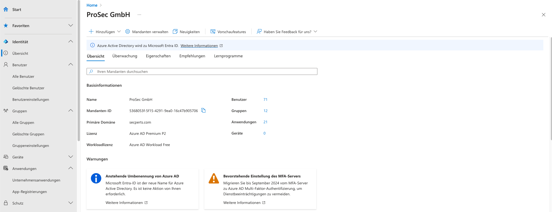This screenshot has height=212, width=552.
Task: Expand the Favoriten section
Action: tap(71, 25)
